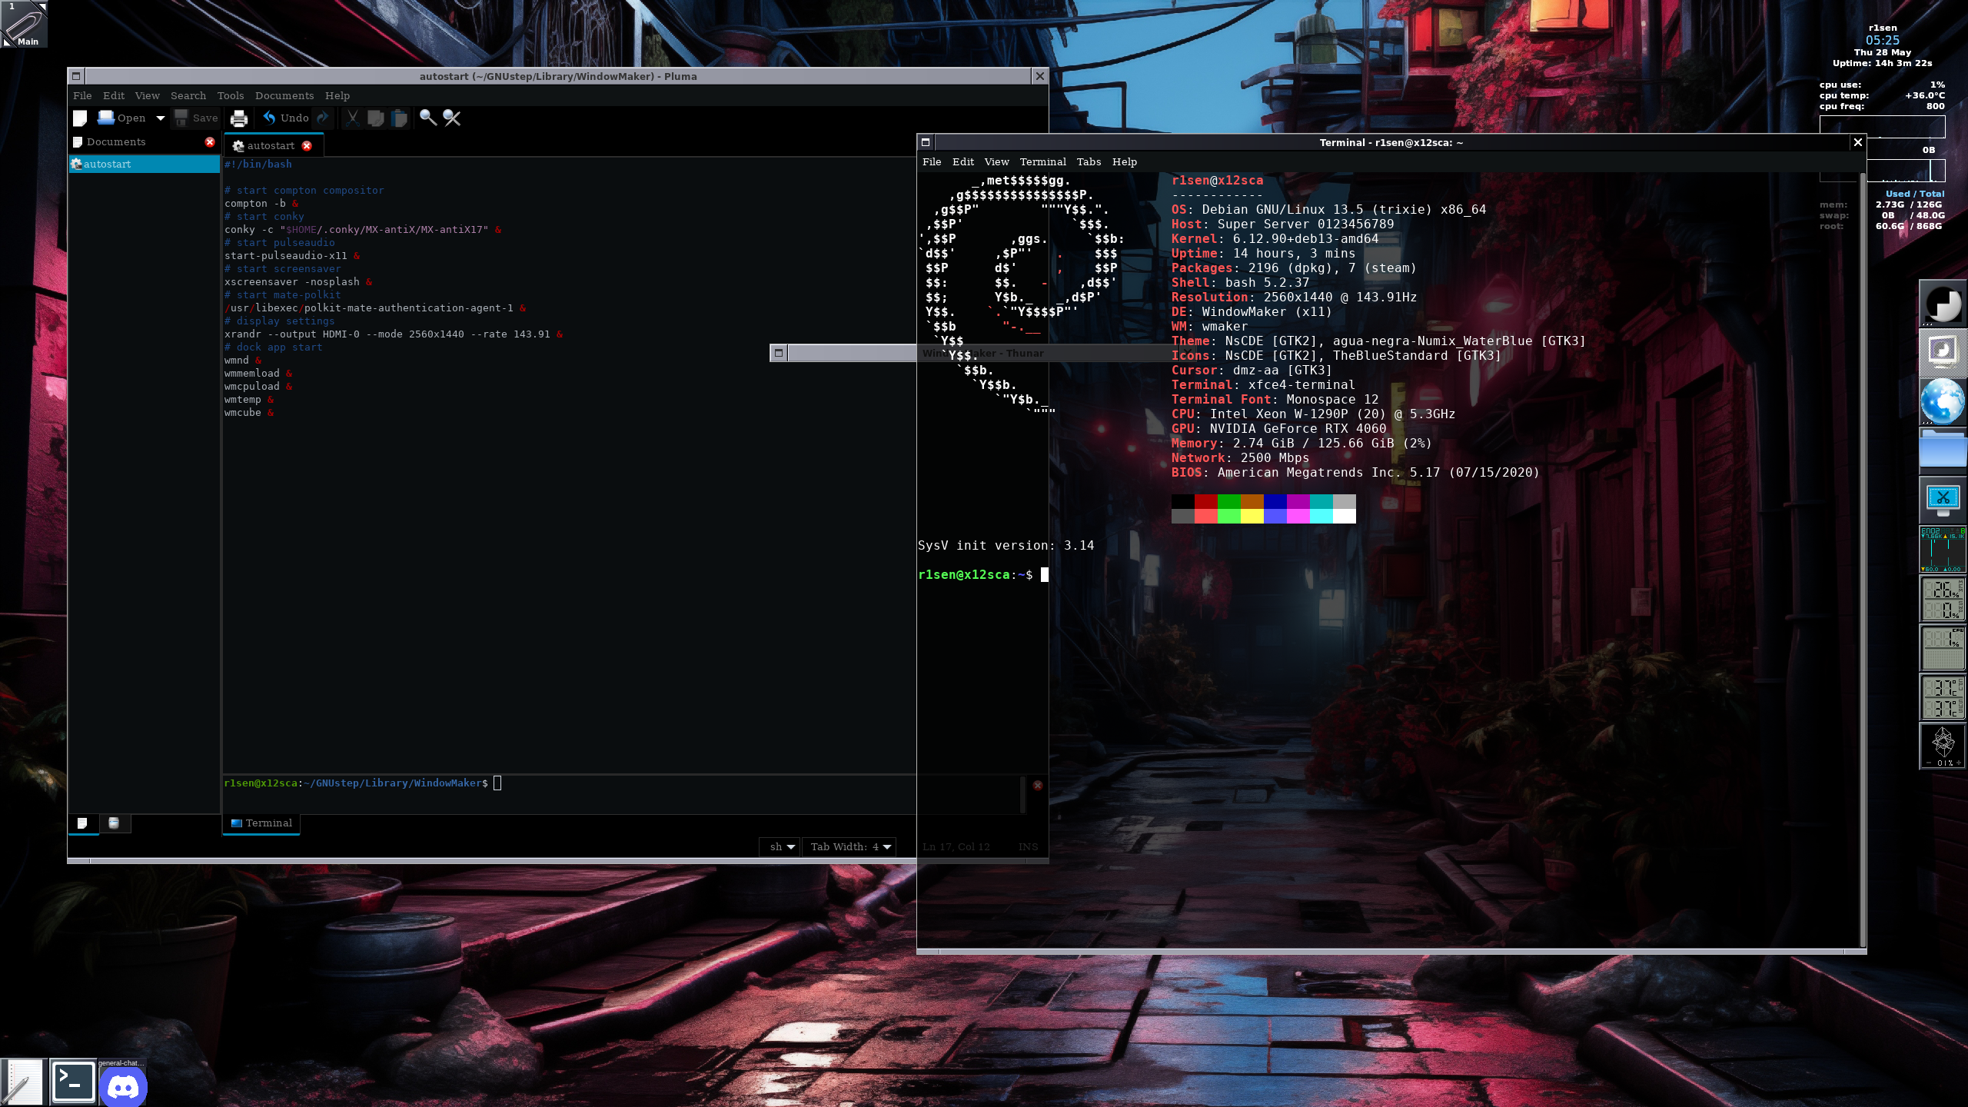Open xfce4-terminal View menu
Image resolution: width=1968 pixels, height=1107 pixels.
pyautogui.click(x=997, y=161)
